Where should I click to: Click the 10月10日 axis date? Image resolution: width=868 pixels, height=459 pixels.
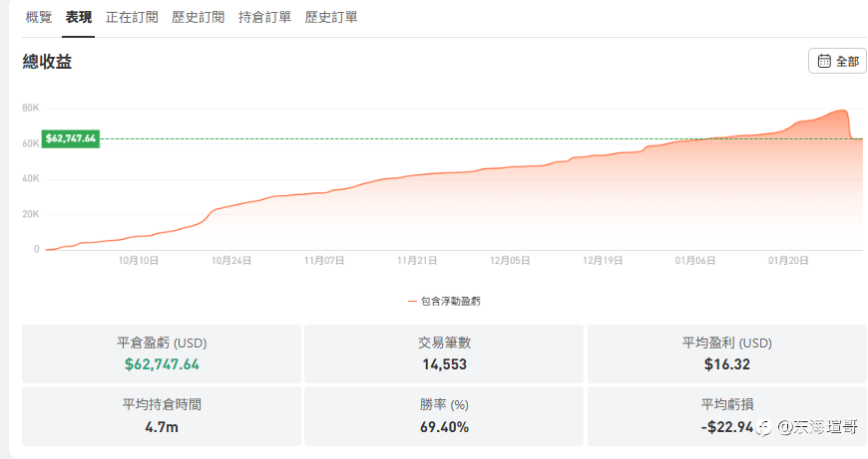point(139,260)
